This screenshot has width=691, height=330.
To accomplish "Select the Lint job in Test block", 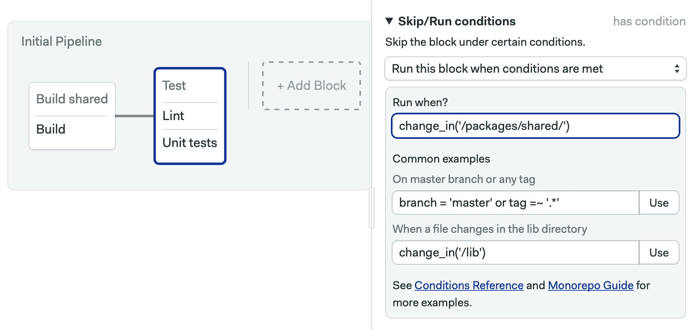I will (x=173, y=116).
